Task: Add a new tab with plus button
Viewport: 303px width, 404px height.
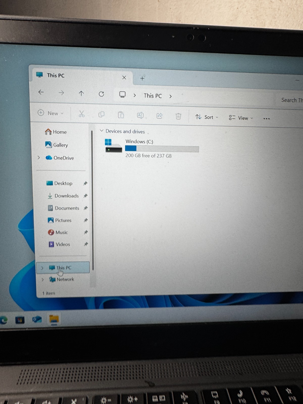Action: 142,78
